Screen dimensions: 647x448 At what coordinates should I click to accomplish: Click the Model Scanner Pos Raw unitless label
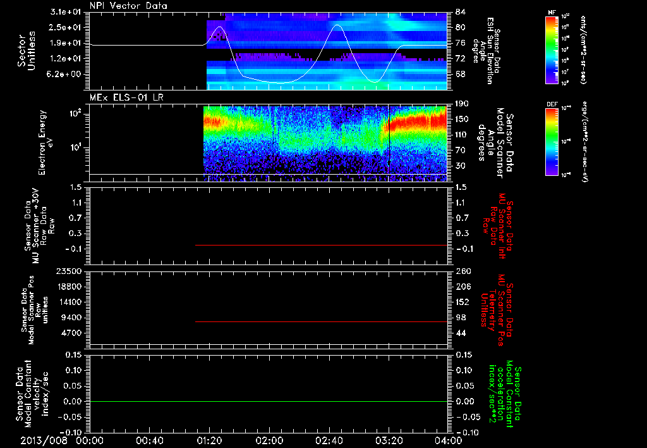tap(35, 310)
